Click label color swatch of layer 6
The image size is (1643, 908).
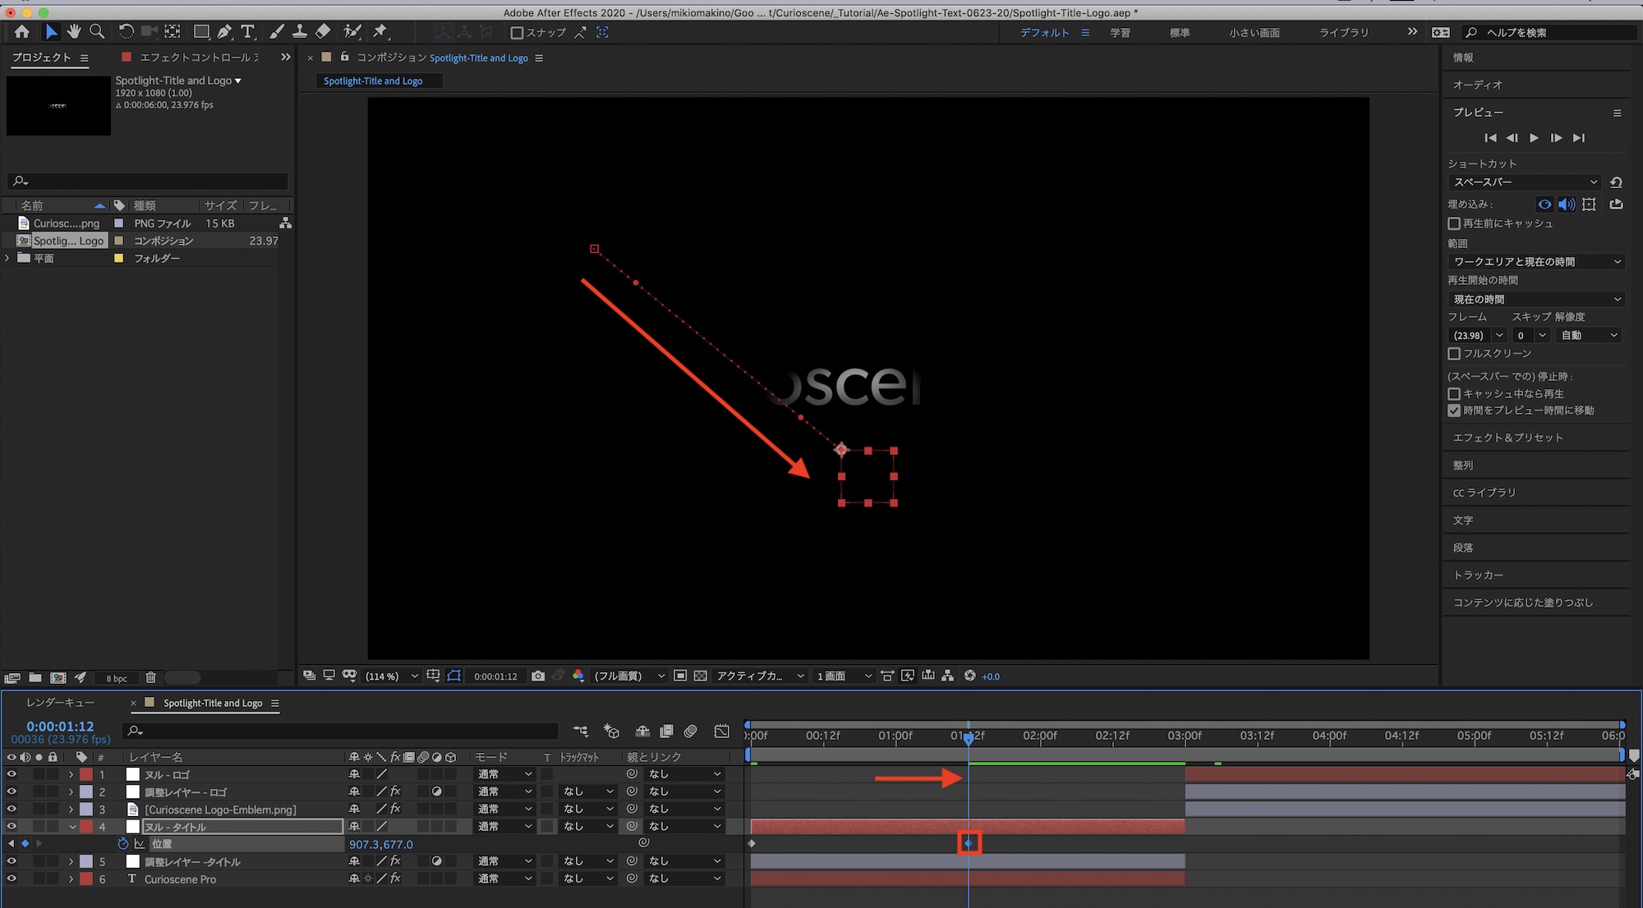(x=86, y=879)
